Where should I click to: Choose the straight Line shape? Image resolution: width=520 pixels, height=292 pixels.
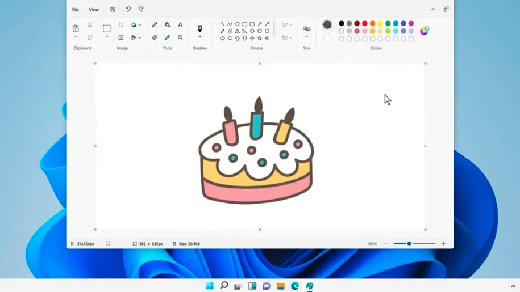point(222,24)
